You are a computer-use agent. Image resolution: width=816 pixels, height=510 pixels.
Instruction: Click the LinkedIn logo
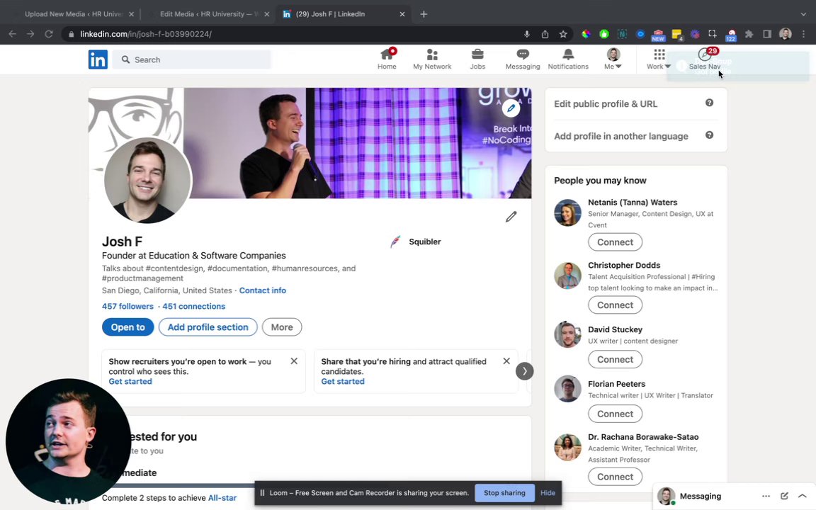[98, 59]
